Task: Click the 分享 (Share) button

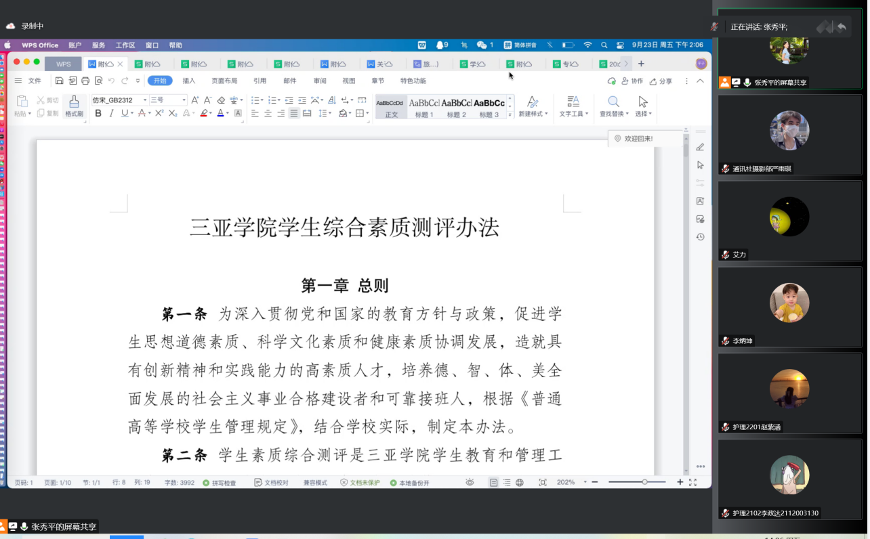Action: point(661,81)
